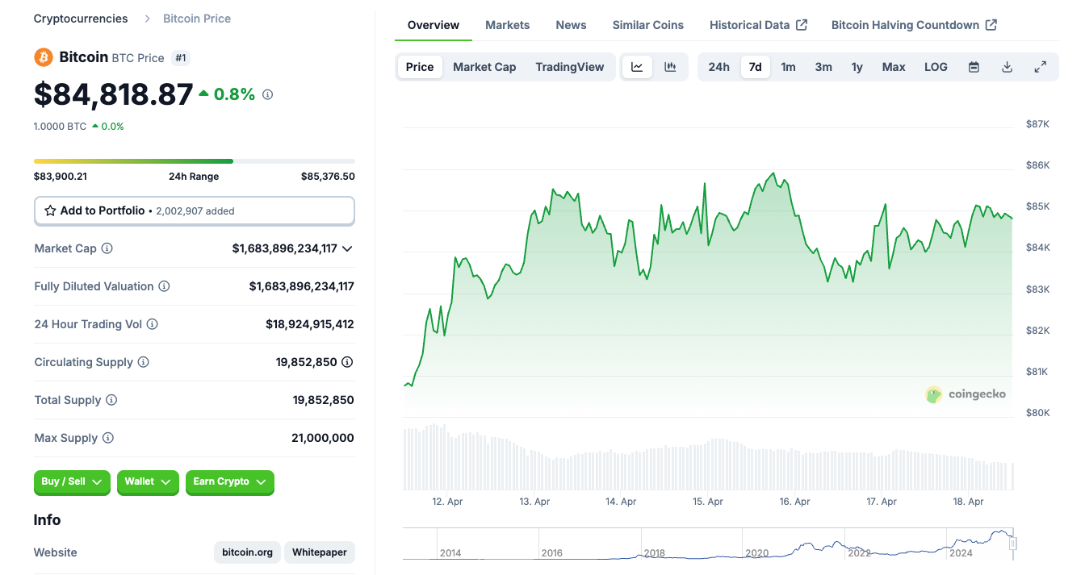Click the Circulating Supply label info icon
The image size is (1085, 575).
point(143,362)
